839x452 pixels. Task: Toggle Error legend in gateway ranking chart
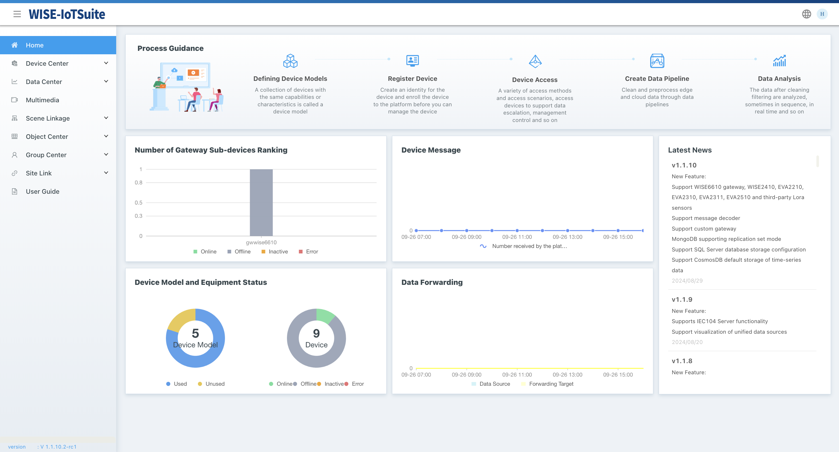point(308,251)
